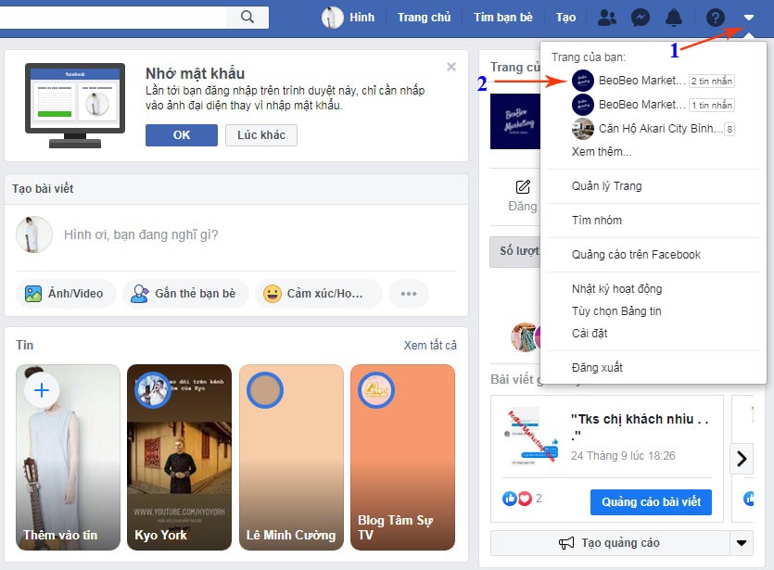Go to Trang chủ in the navigation bar
This screenshot has height=570, width=774.
[x=424, y=17]
